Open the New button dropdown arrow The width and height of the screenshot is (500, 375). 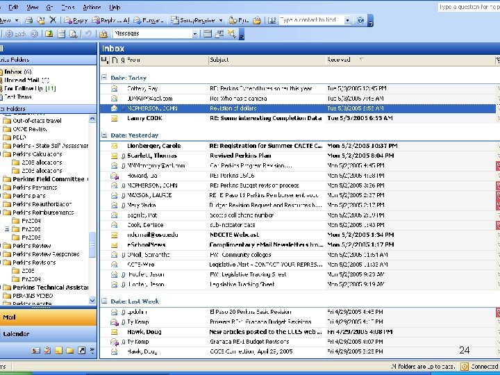17,20
